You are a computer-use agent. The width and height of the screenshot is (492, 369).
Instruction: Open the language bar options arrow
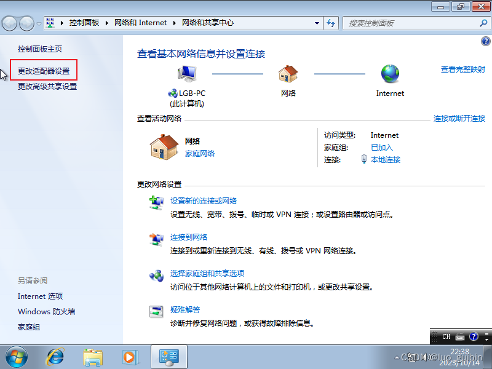[486, 340]
